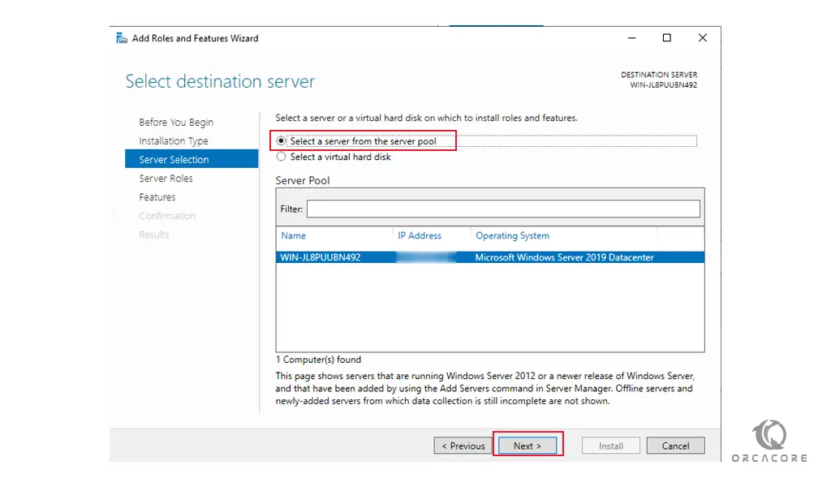The width and height of the screenshot is (831, 487).
Task: Click the Cancel button
Action: tap(676, 446)
